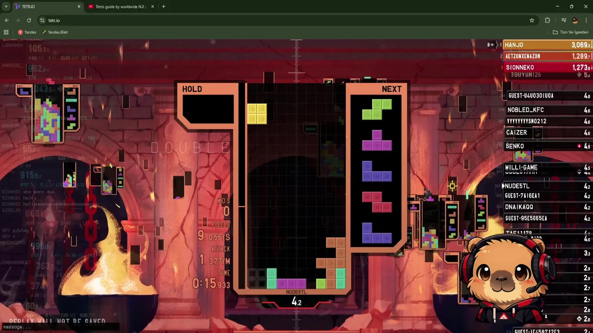The image size is (593, 333).
Task: Open the Chrome three-dot menu
Action: click(587, 20)
